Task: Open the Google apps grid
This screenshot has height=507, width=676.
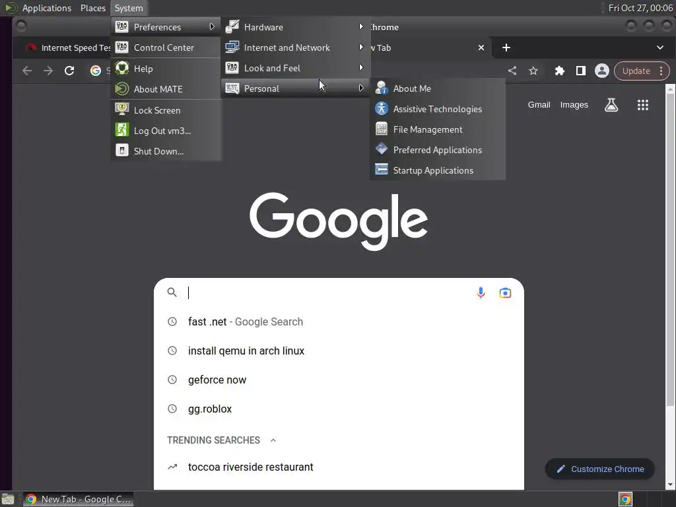Action: pos(643,105)
